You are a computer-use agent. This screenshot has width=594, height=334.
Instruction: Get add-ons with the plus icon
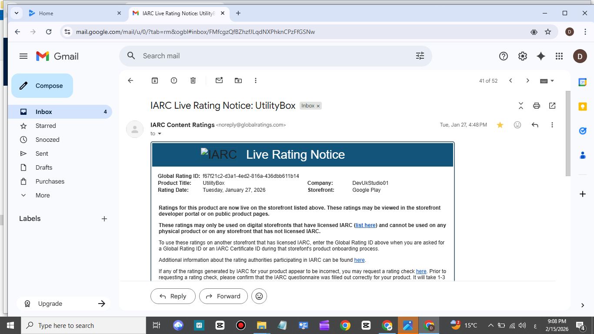[583, 194]
